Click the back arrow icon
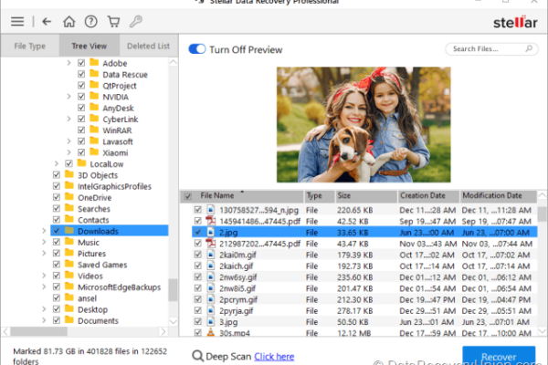548x365 pixels. pos(46,20)
